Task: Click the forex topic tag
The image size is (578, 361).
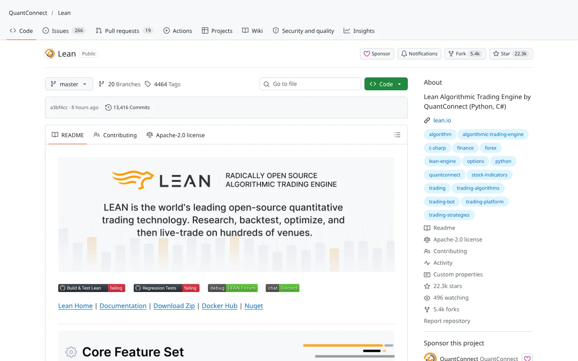Action: (x=490, y=148)
